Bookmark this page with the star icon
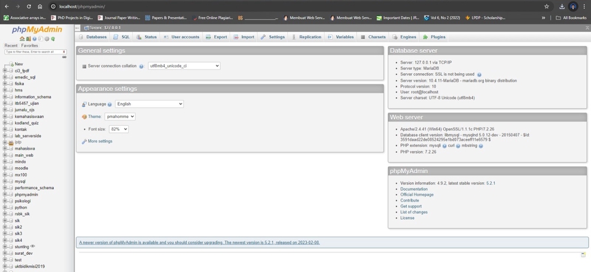Viewport: 591px width, 272px height. click(547, 6)
